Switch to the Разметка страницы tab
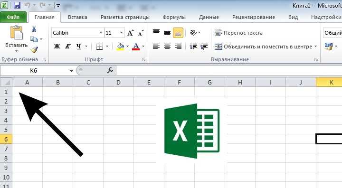 (x=125, y=17)
